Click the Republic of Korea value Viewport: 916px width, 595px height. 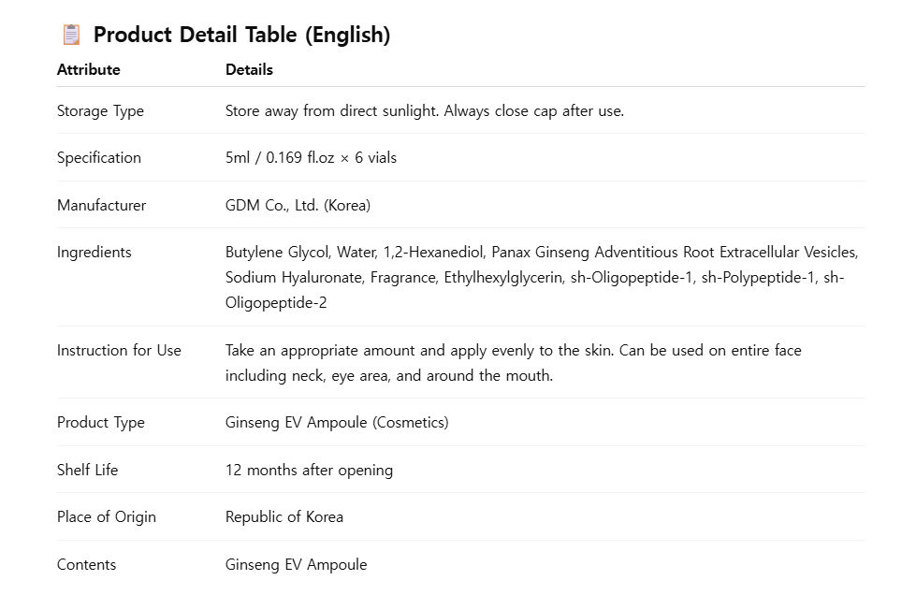pyautogui.click(x=284, y=516)
